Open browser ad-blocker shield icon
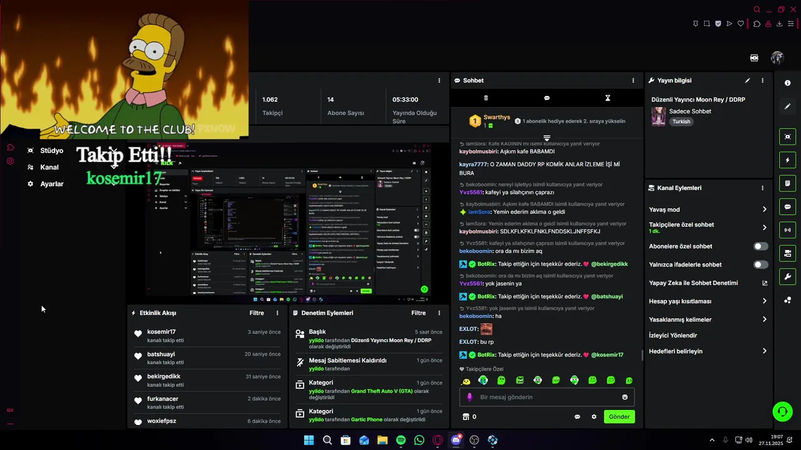 (x=718, y=24)
